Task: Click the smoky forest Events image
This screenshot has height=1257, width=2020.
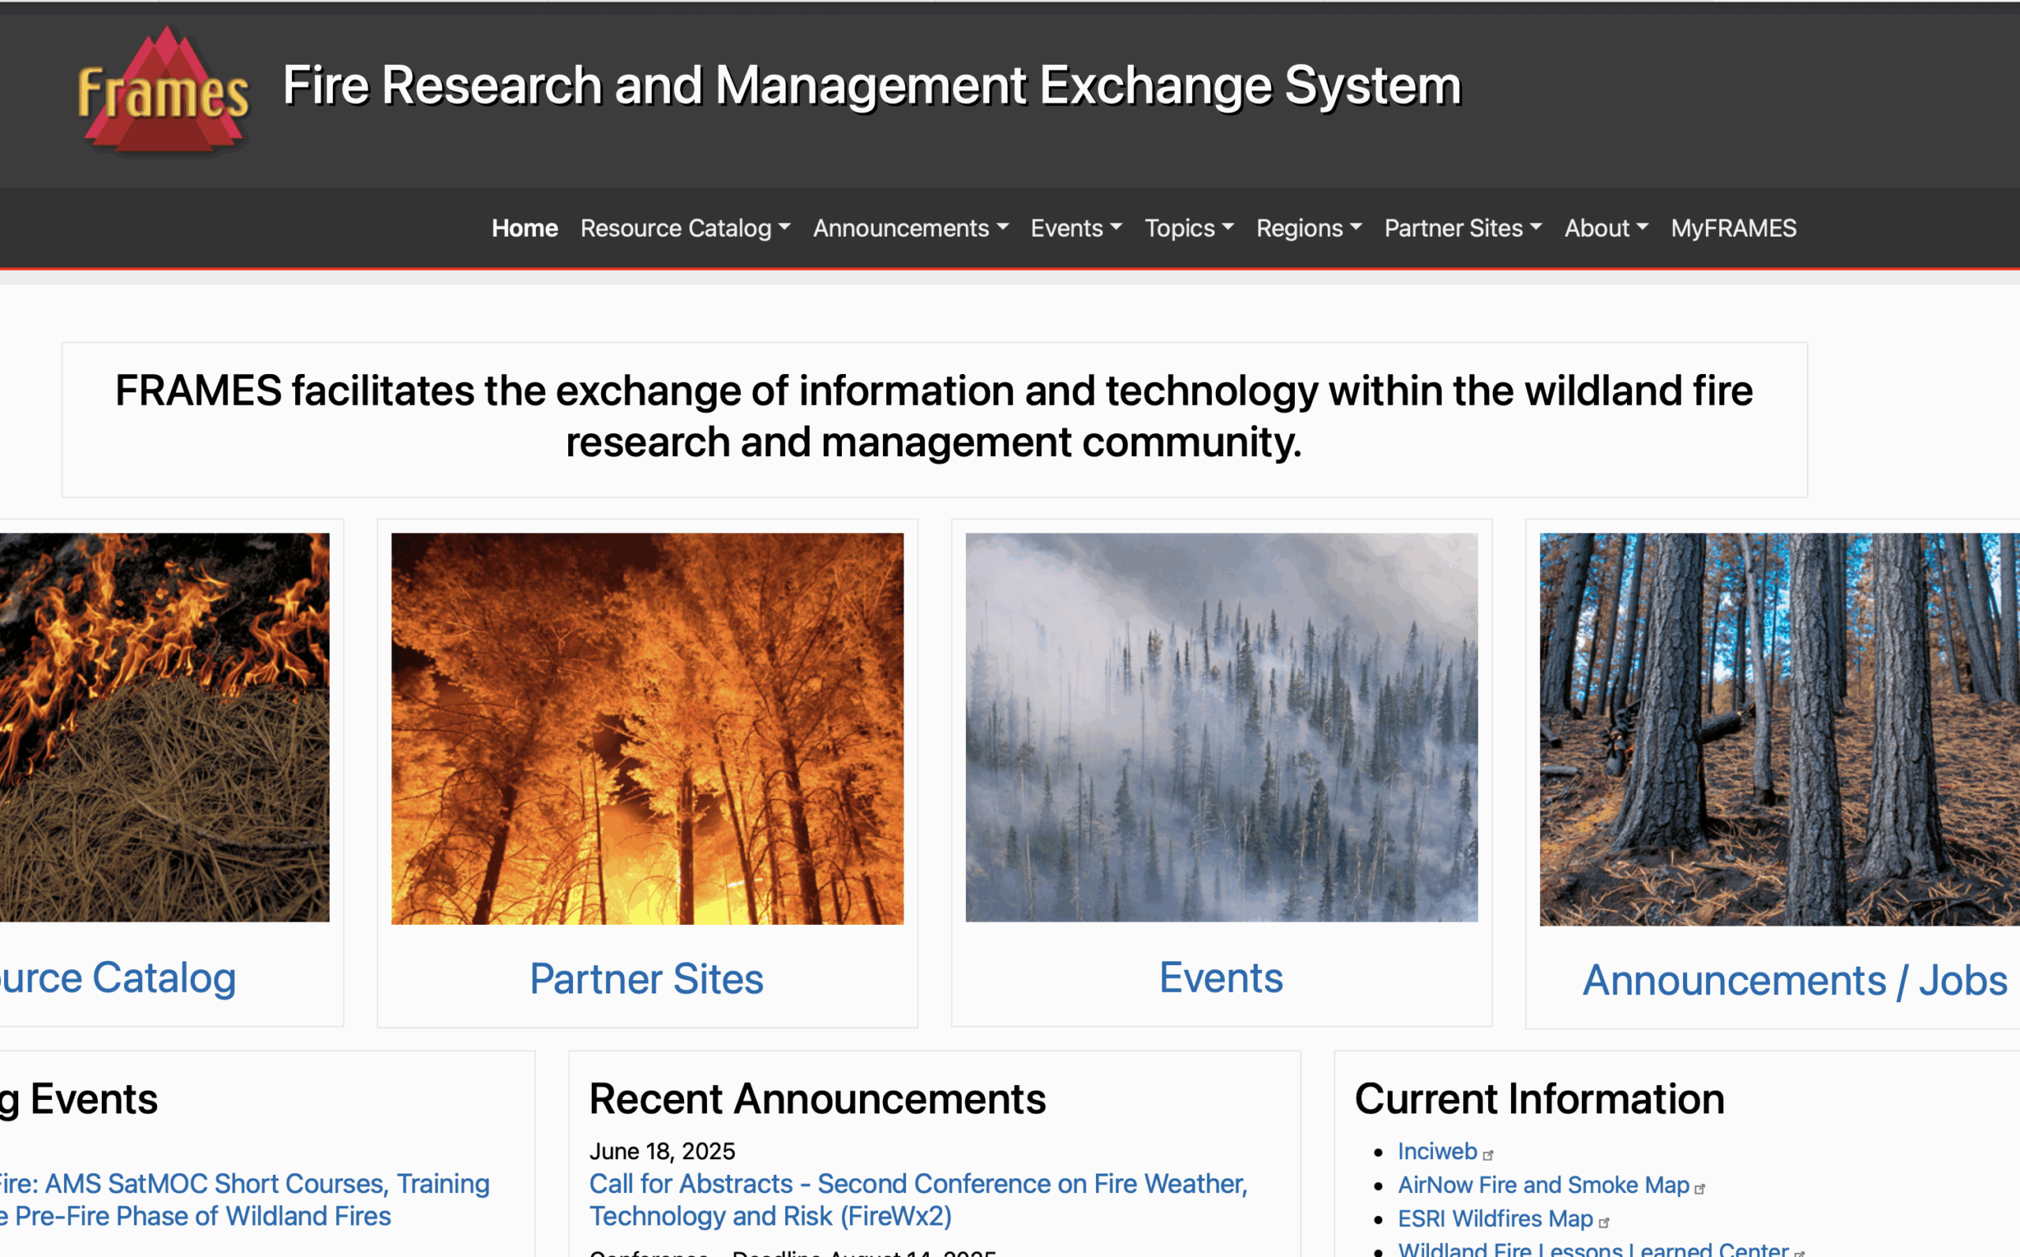Action: tap(1221, 728)
